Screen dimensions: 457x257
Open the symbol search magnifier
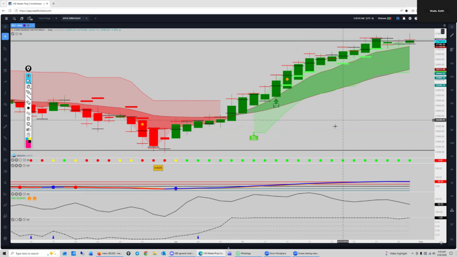click(x=14, y=18)
